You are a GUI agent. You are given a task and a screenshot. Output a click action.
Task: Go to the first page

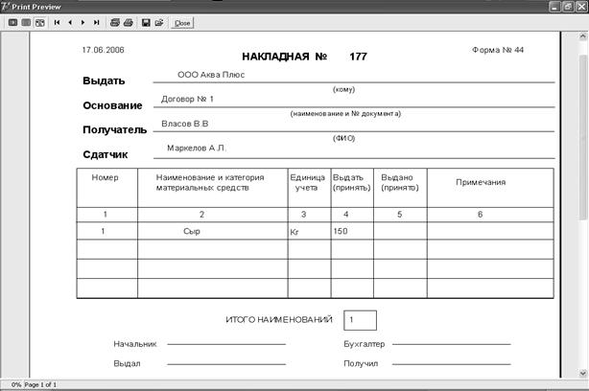pos(58,23)
